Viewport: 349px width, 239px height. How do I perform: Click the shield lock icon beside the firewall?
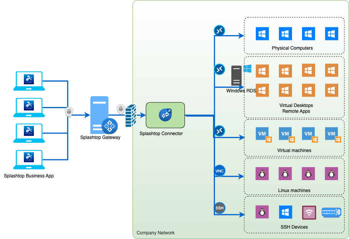[121, 109]
